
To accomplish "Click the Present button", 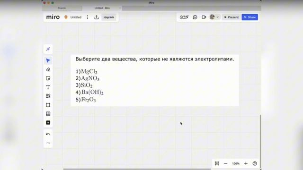I will 232,17.
